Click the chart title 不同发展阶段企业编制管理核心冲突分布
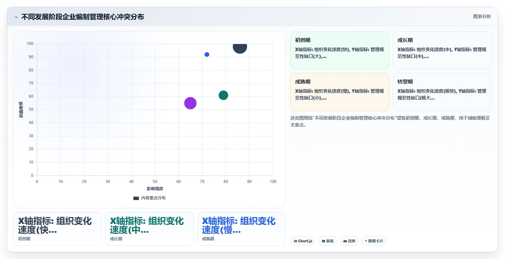505x259 pixels. click(83, 17)
